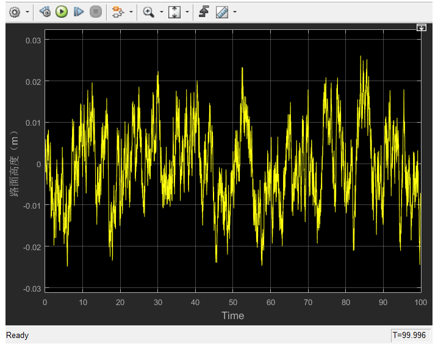Click the T=99.996 time status field
The width and height of the screenshot is (438, 349).
[x=411, y=336]
